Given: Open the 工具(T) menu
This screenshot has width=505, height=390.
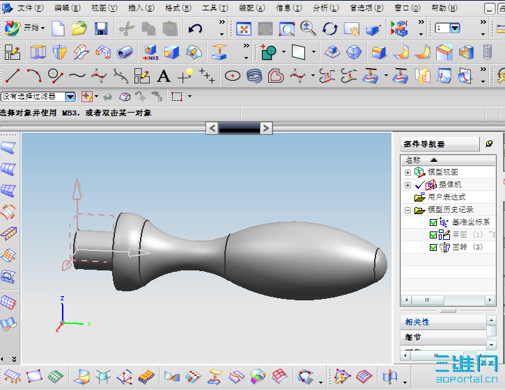Looking at the screenshot, I should pyautogui.click(x=215, y=8).
